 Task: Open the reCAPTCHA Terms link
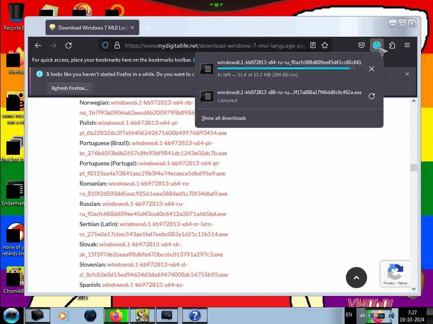coord(403,283)
